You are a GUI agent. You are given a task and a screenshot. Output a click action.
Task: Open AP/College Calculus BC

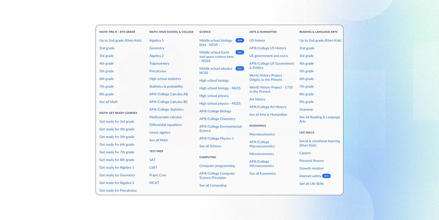tap(169, 102)
